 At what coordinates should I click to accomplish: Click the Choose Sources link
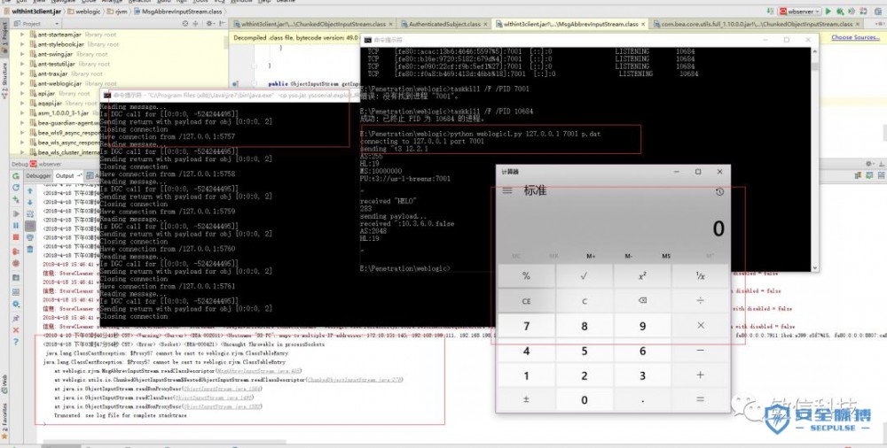click(855, 37)
